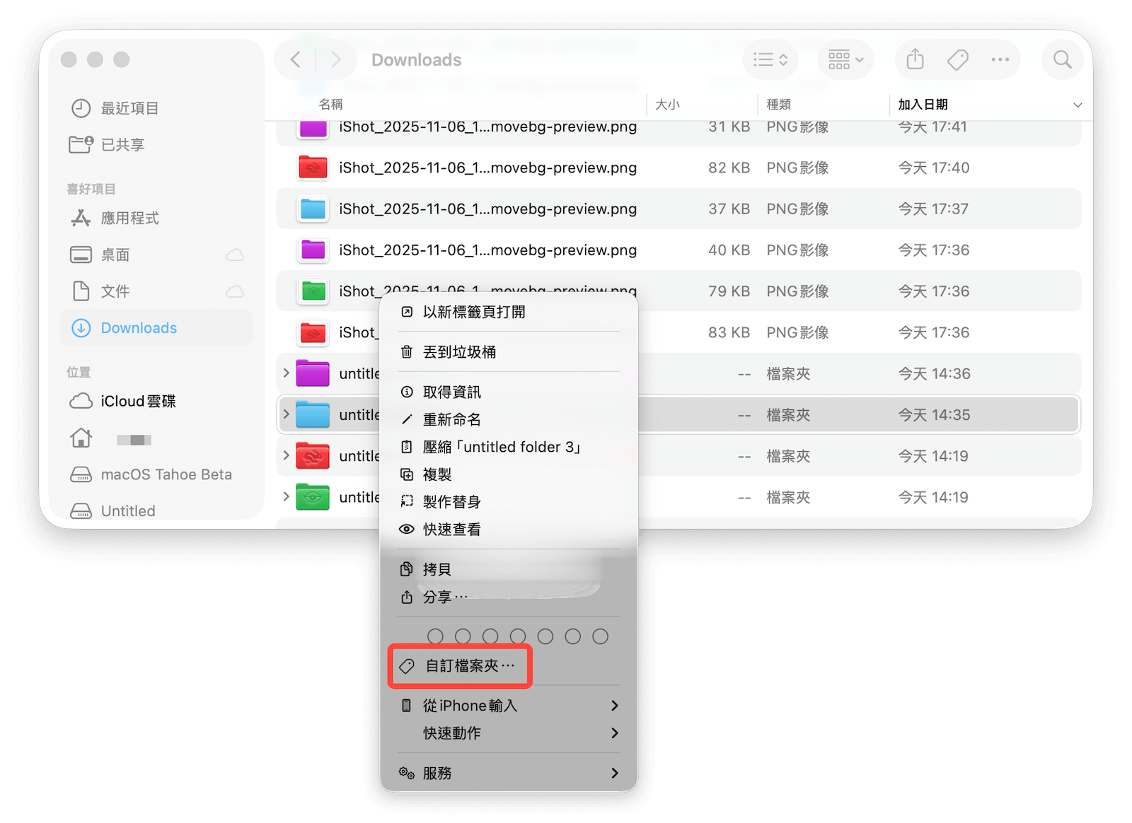The width and height of the screenshot is (1132, 823).
Task: Open 快速動作 submenu
Action: point(509,733)
